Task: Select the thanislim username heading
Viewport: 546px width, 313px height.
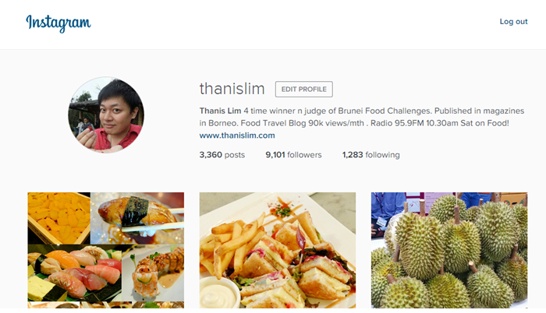Action: click(232, 89)
